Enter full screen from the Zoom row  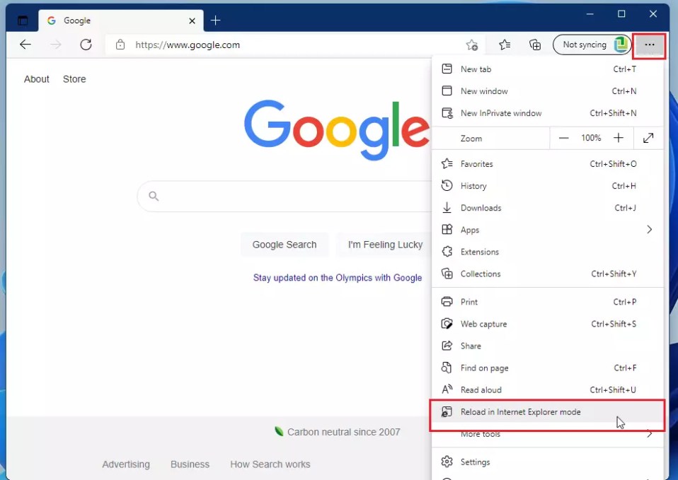click(x=648, y=137)
